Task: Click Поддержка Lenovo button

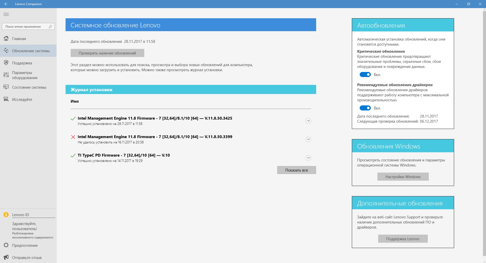Action: [x=403, y=239]
